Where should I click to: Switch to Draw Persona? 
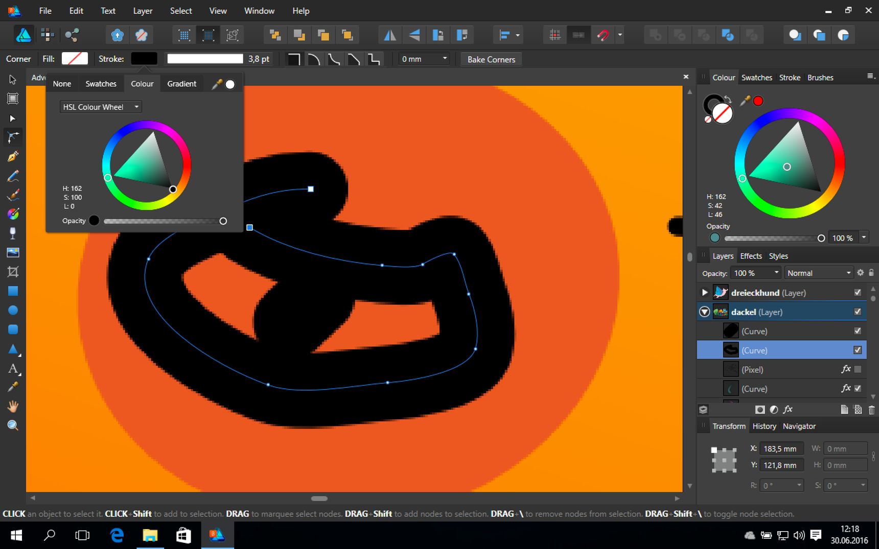24,35
